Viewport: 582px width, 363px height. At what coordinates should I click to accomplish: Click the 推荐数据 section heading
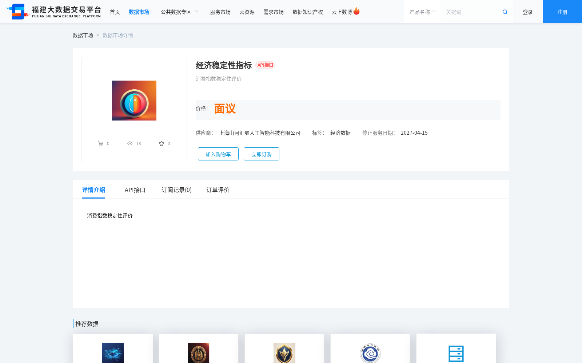pyautogui.click(x=87, y=324)
